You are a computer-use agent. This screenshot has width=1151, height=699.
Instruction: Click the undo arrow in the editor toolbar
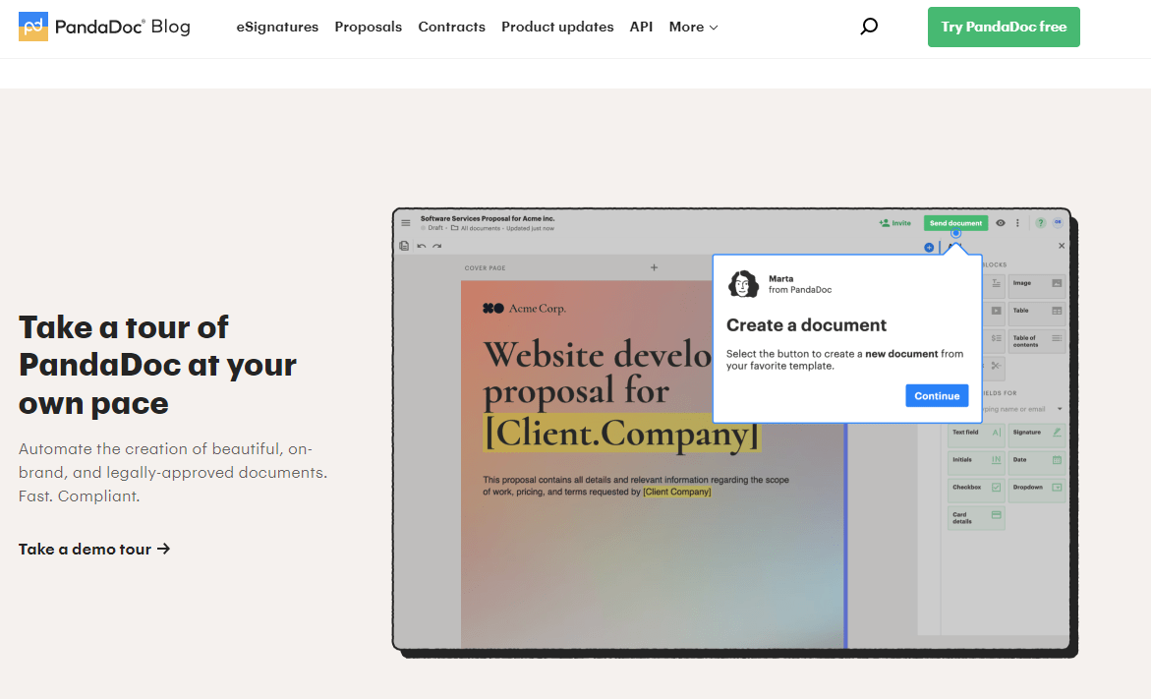click(x=421, y=245)
